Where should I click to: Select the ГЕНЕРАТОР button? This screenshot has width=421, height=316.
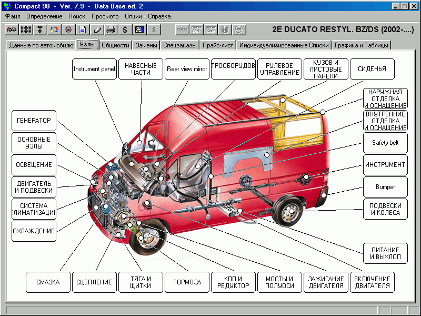pyautogui.click(x=34, y=121)
